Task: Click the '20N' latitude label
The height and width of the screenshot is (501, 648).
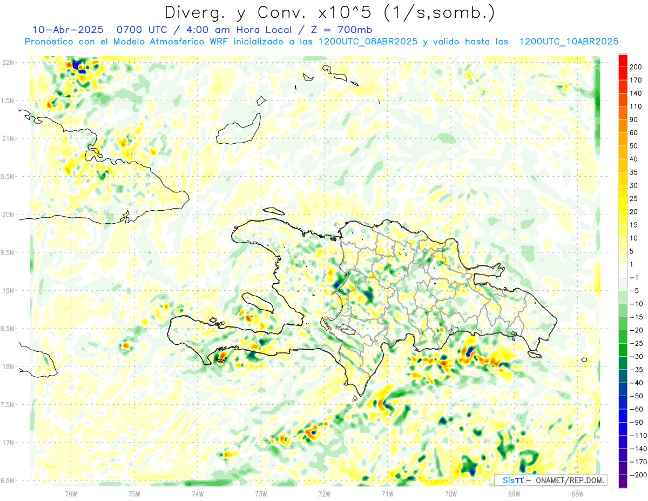Action: [8, 215]
